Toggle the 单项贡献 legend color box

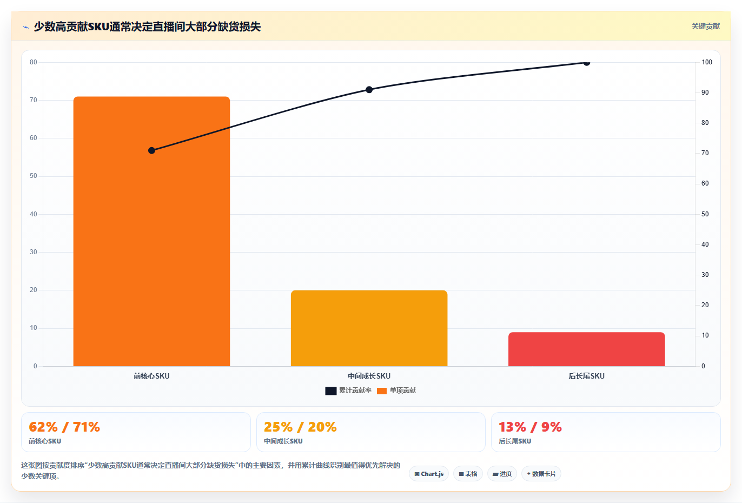coord(382,391)
